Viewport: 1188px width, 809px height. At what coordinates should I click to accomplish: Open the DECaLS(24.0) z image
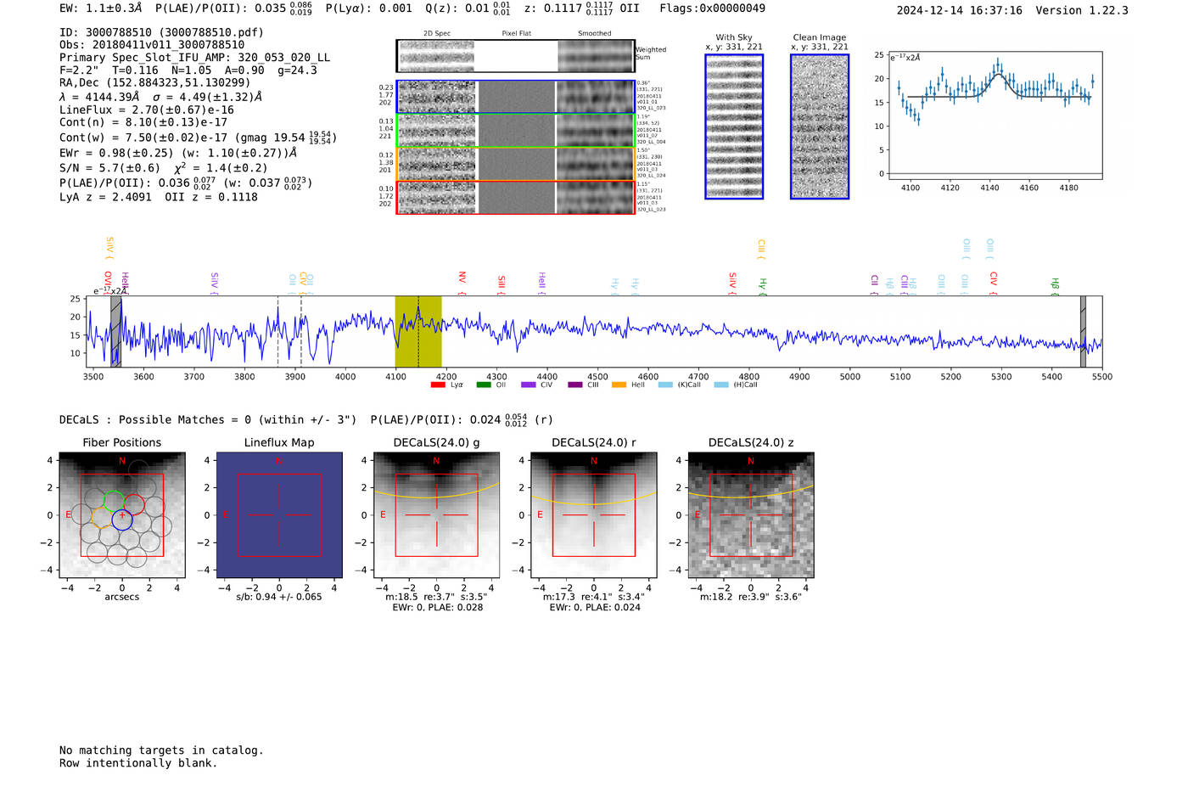751,515
